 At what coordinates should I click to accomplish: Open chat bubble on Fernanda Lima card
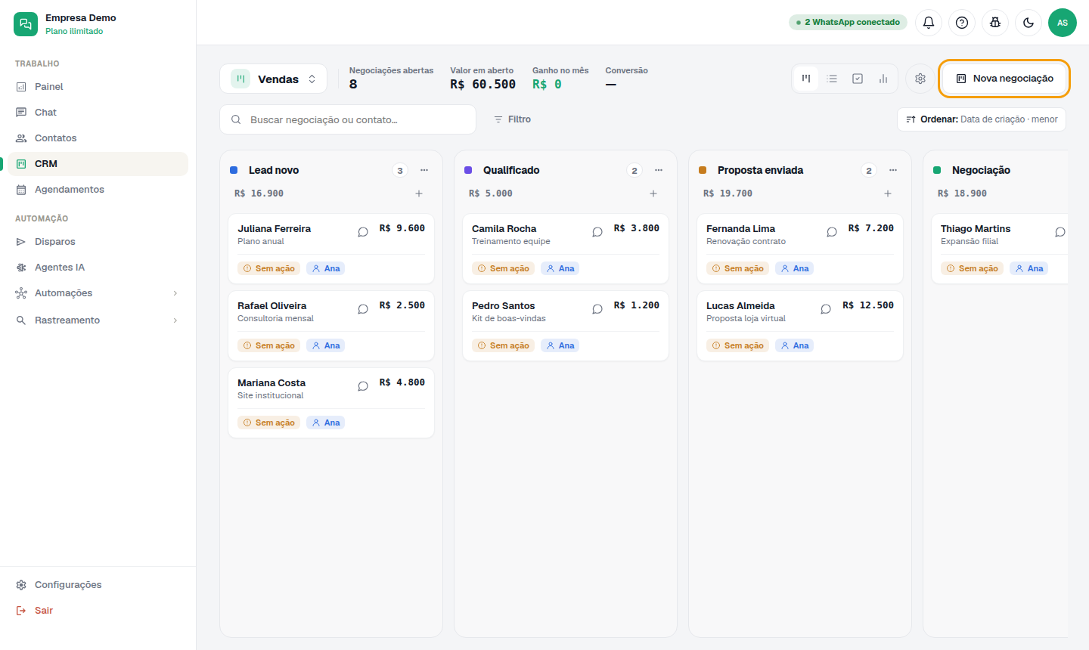point(832,232)
